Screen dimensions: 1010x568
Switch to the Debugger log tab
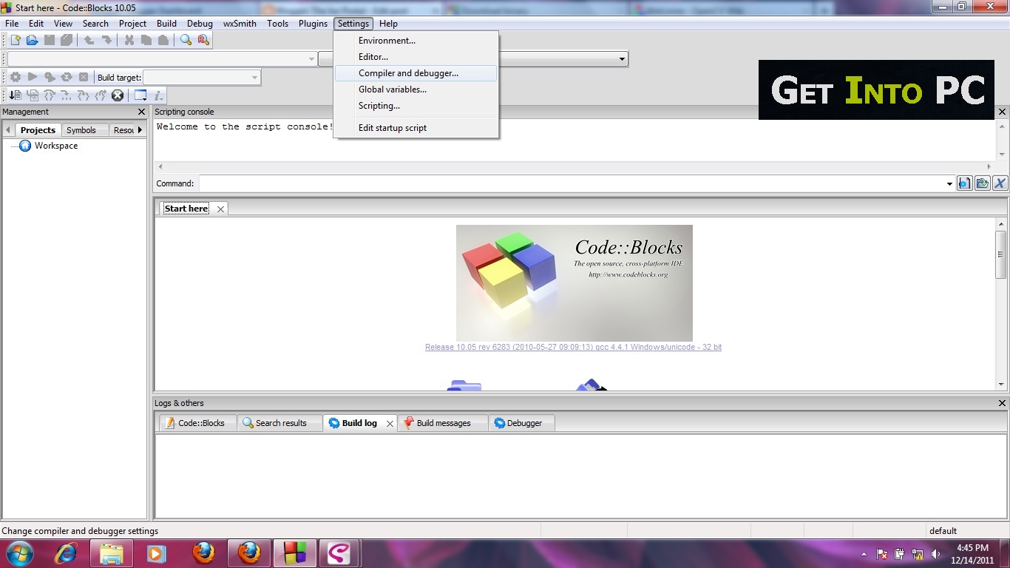point(523,423)
